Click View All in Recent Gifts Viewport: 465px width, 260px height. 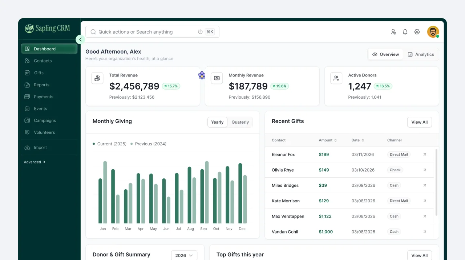(x=420, y=122)
